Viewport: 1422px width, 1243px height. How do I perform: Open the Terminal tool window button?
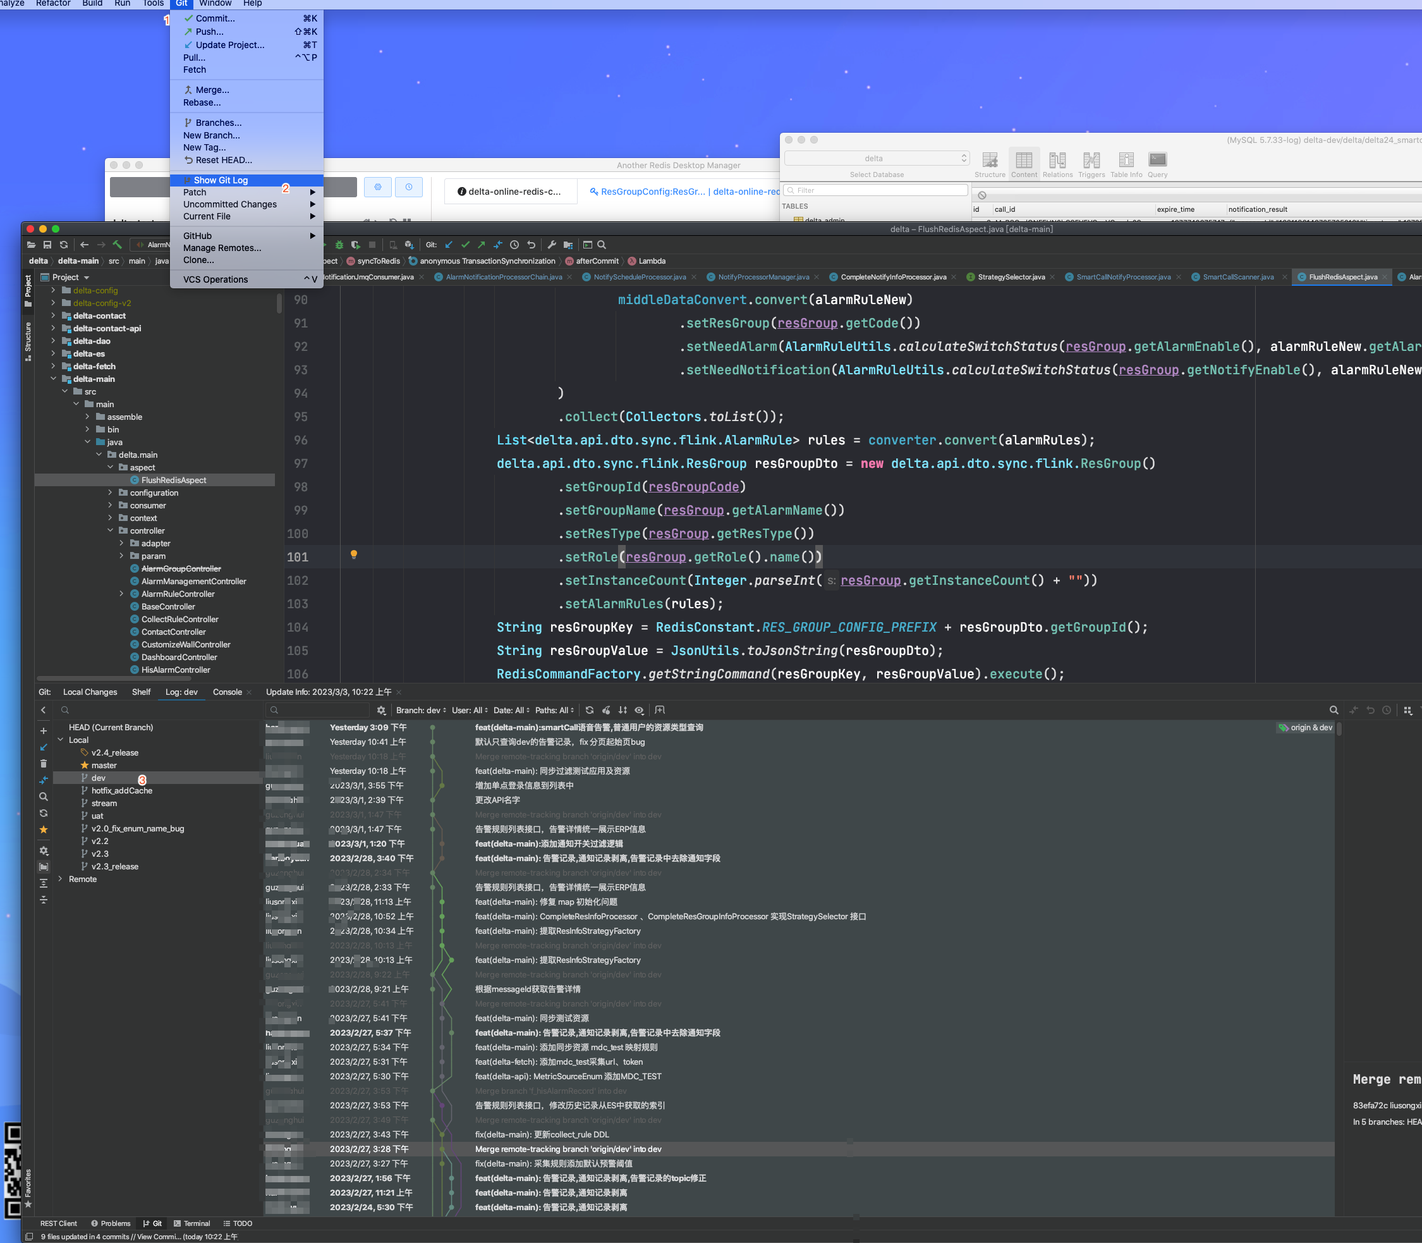coord(192,1223)
